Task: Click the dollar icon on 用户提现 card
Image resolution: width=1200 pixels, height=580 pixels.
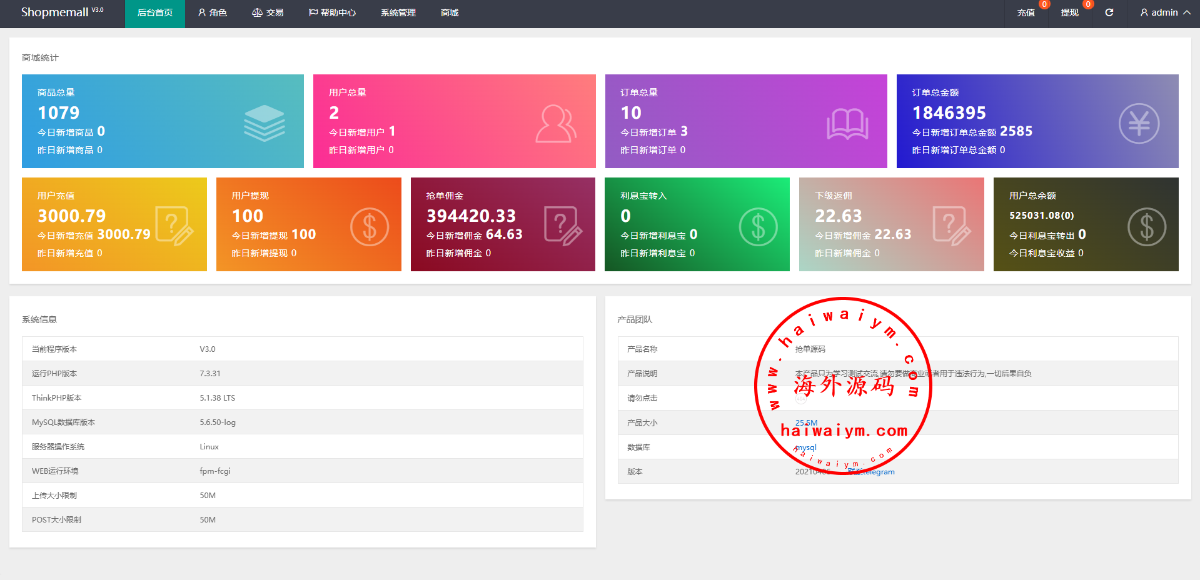Action: [x=369, y=226]
